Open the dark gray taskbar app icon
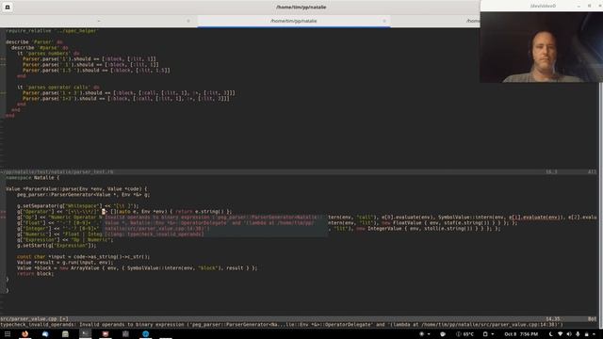Viewport: 603px width, 339px height. tap(125, 334)
